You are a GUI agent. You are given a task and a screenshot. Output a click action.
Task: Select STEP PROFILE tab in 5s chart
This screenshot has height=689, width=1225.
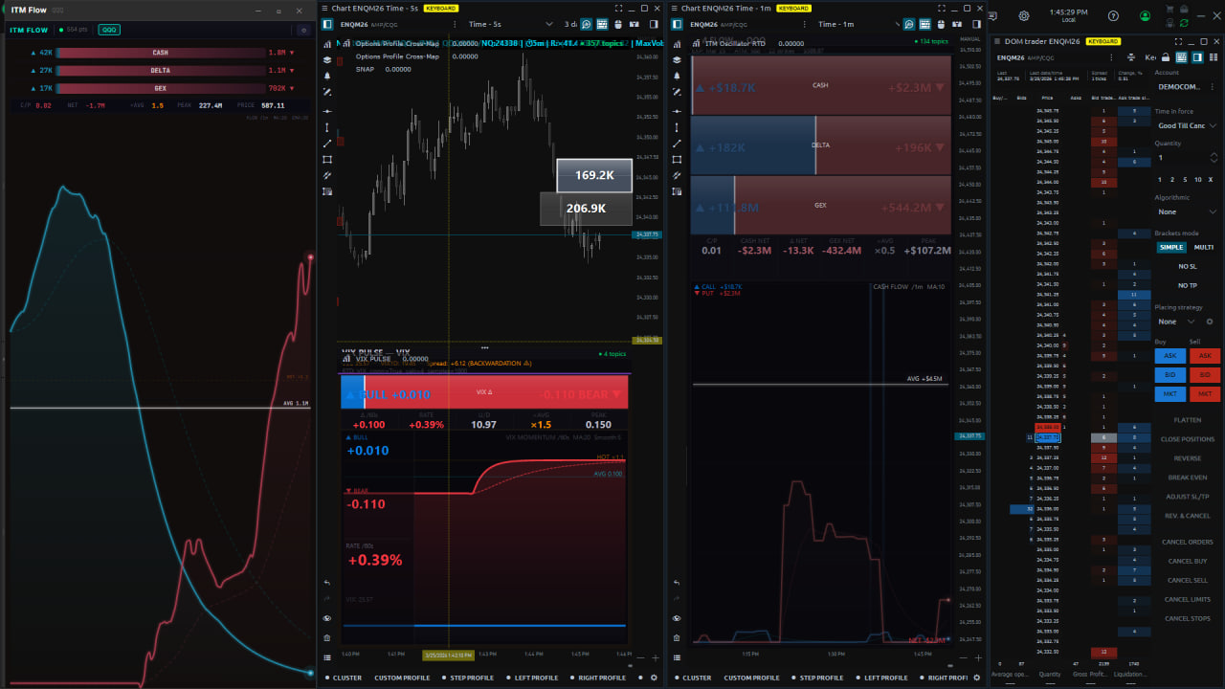coord(467,678)
